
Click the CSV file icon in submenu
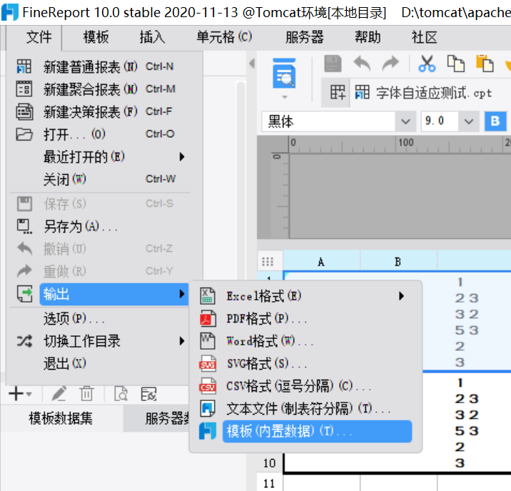(x=208, y=386)
